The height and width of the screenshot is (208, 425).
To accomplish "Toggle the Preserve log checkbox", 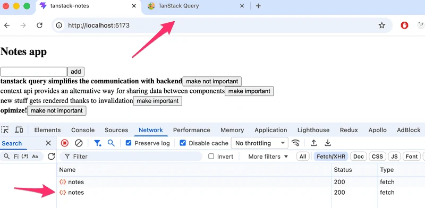I will (129, 143).
